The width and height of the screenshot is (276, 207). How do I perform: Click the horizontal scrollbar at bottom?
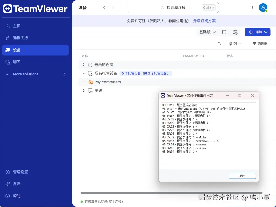[171, 193]
